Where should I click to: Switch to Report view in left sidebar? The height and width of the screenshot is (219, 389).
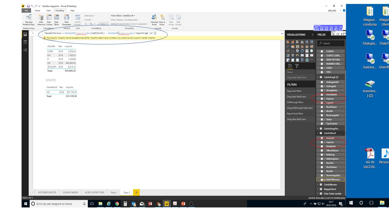(x=25, y=35)
